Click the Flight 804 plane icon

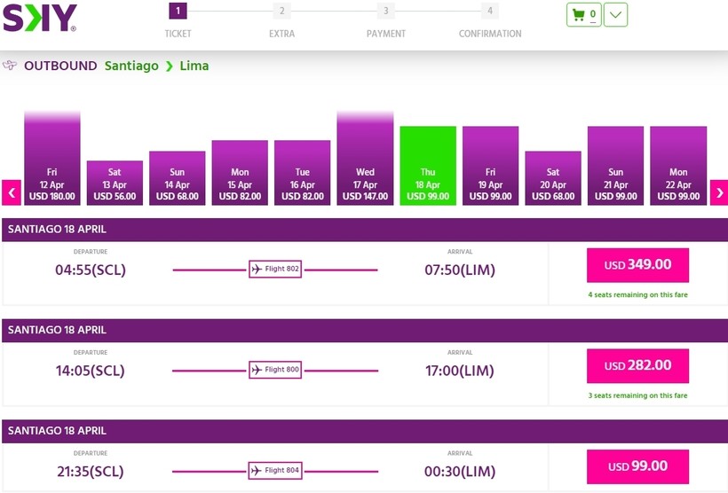pyautogui.click(x=257, y=470)
